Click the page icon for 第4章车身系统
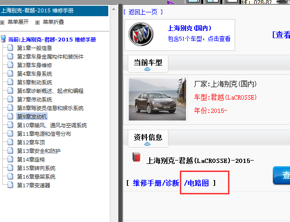 pyautogui.click(x=10, y=73)
